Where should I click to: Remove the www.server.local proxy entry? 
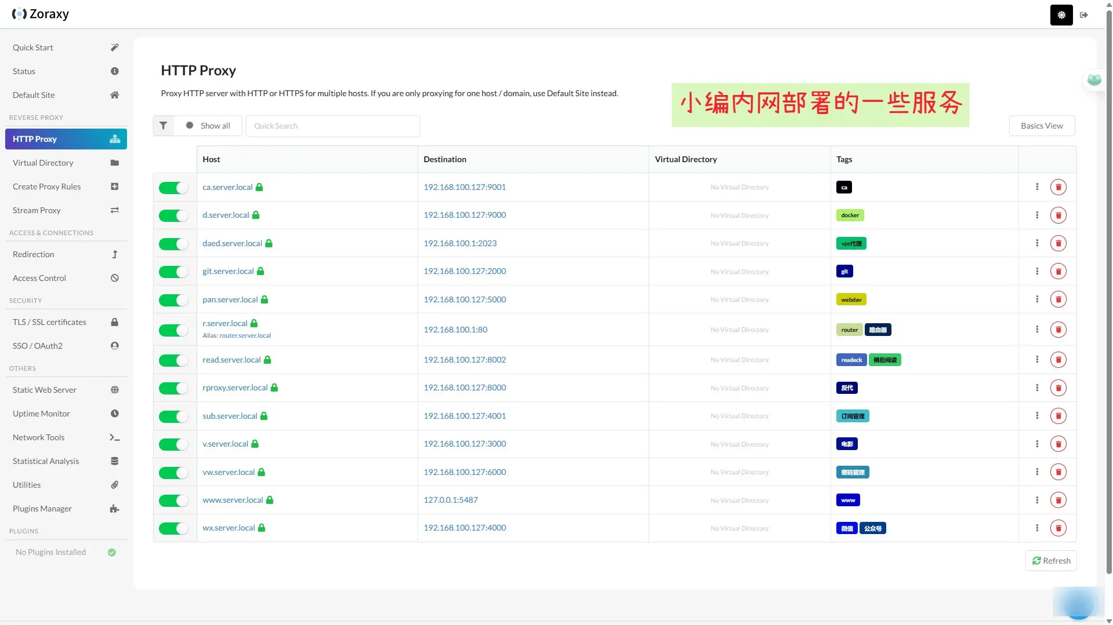(1058, 500)
